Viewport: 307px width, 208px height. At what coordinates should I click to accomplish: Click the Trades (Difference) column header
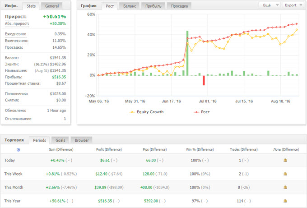tap(243, 149)
